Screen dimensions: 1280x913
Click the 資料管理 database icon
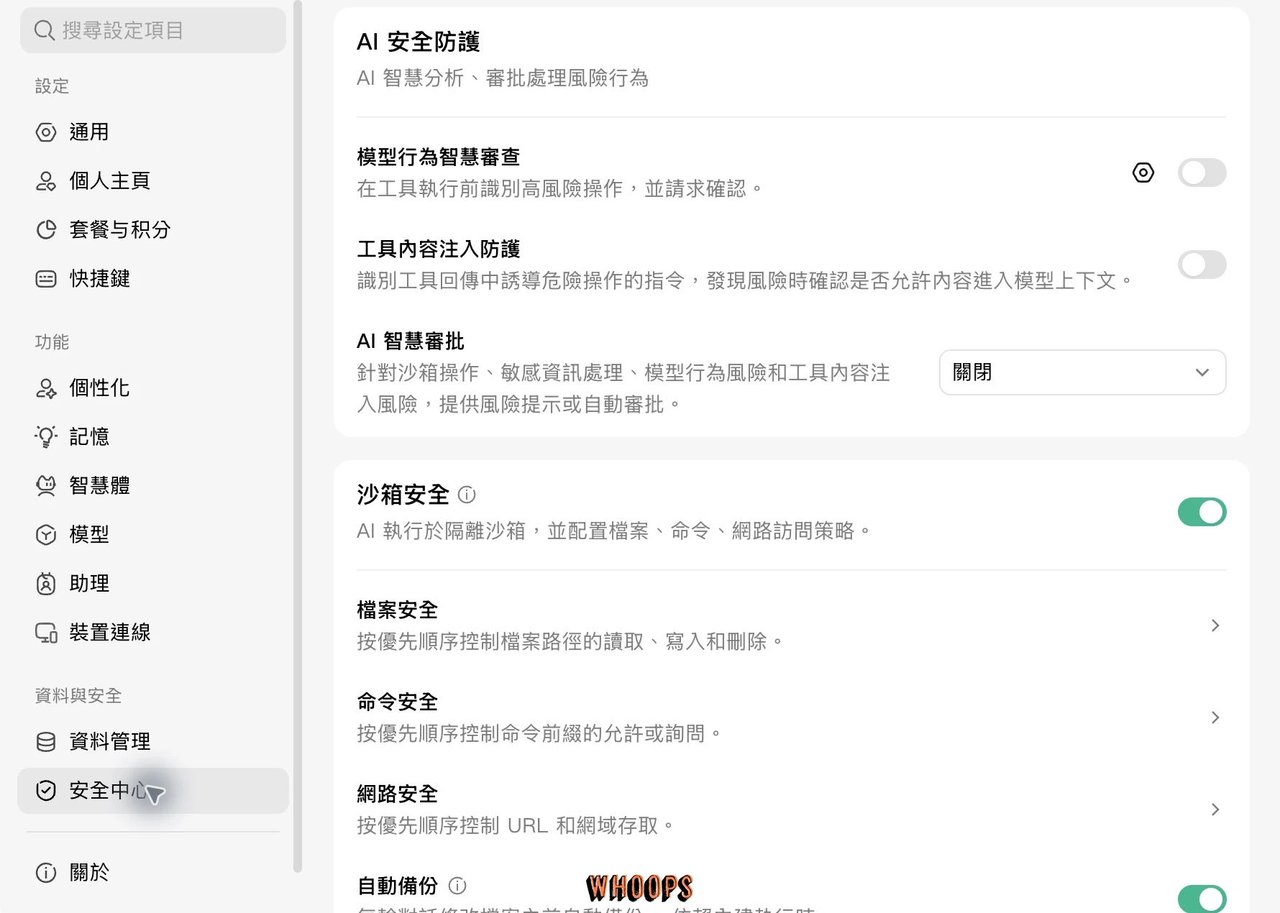point(46,742)
